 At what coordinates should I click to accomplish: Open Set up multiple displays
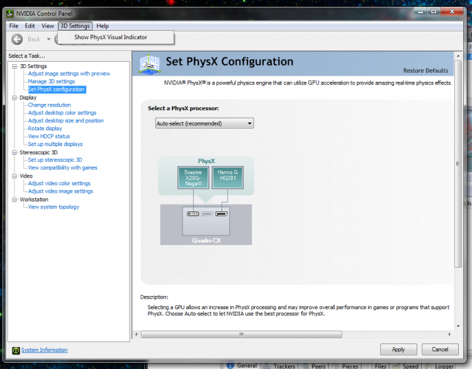tap(55, 144)
